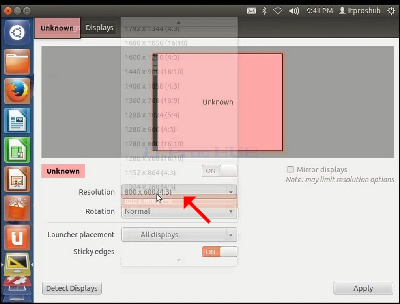400x304 pixels.
Task: Select 1400 x 1050 (4:3) resolution
Action: (x=179, y=86)
